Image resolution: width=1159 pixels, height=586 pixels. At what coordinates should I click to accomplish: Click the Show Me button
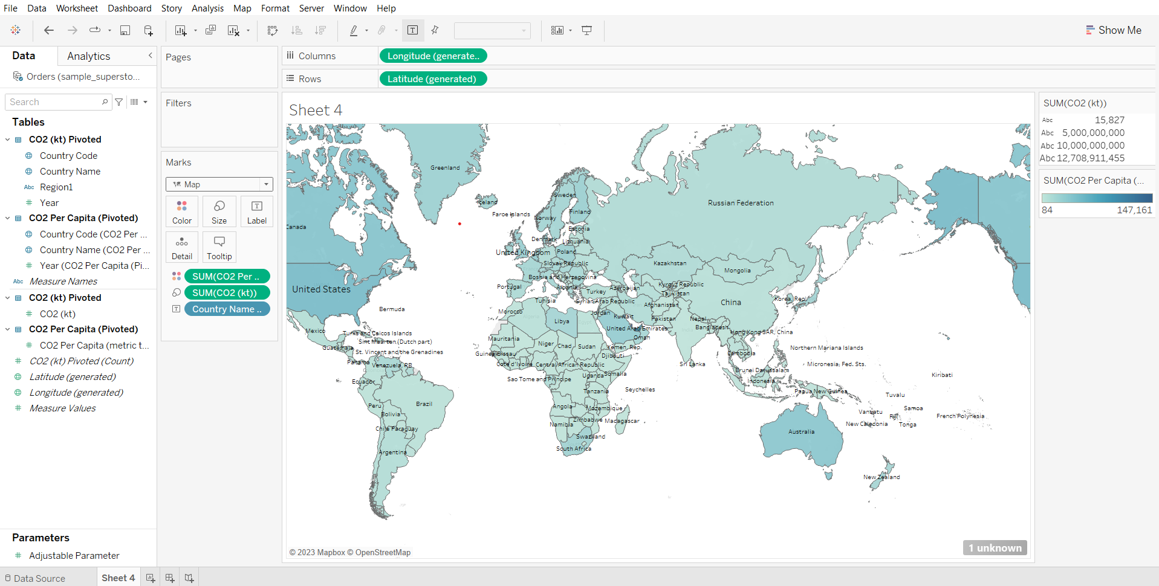(1114, 30)
